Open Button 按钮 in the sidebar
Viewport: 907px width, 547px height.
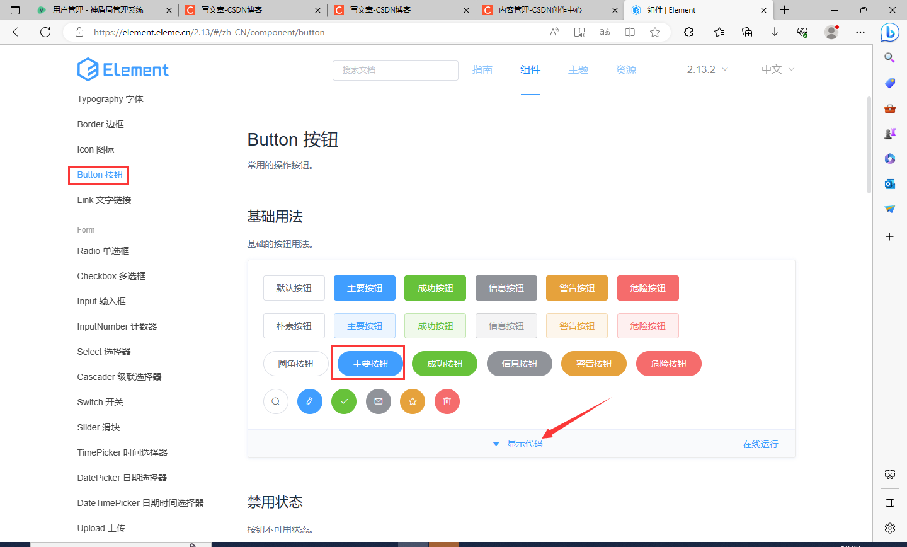coord(100,175)
